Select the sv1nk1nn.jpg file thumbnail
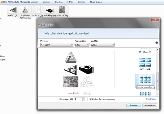The height and width of the screenshot is (114, 164). 37,11
